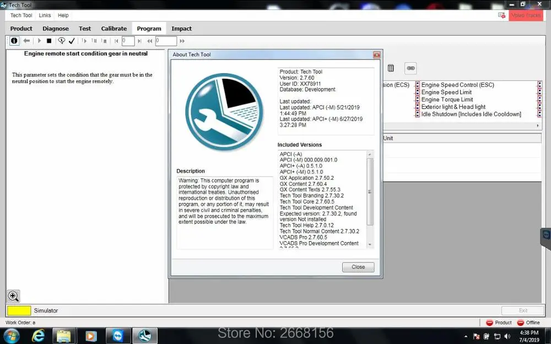Open File Explorer folder on taskbar

64,336
